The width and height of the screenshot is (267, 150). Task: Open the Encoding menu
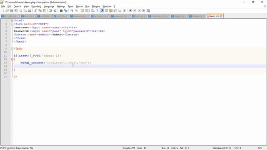(36, 7)
